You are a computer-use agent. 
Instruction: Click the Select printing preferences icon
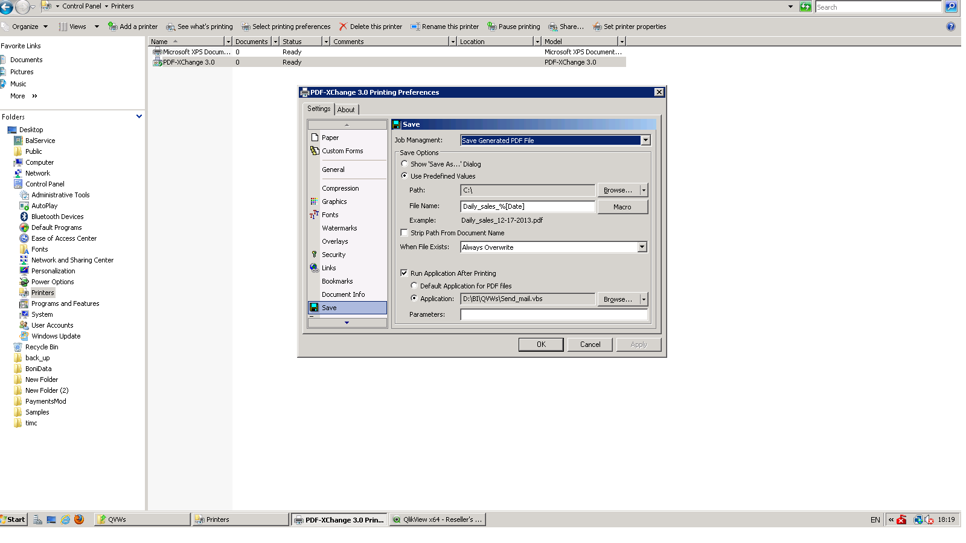(246, 27)
